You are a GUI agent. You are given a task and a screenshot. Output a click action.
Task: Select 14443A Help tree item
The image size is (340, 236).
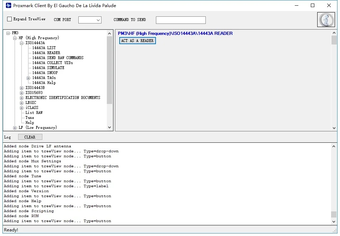click(44, 83)
